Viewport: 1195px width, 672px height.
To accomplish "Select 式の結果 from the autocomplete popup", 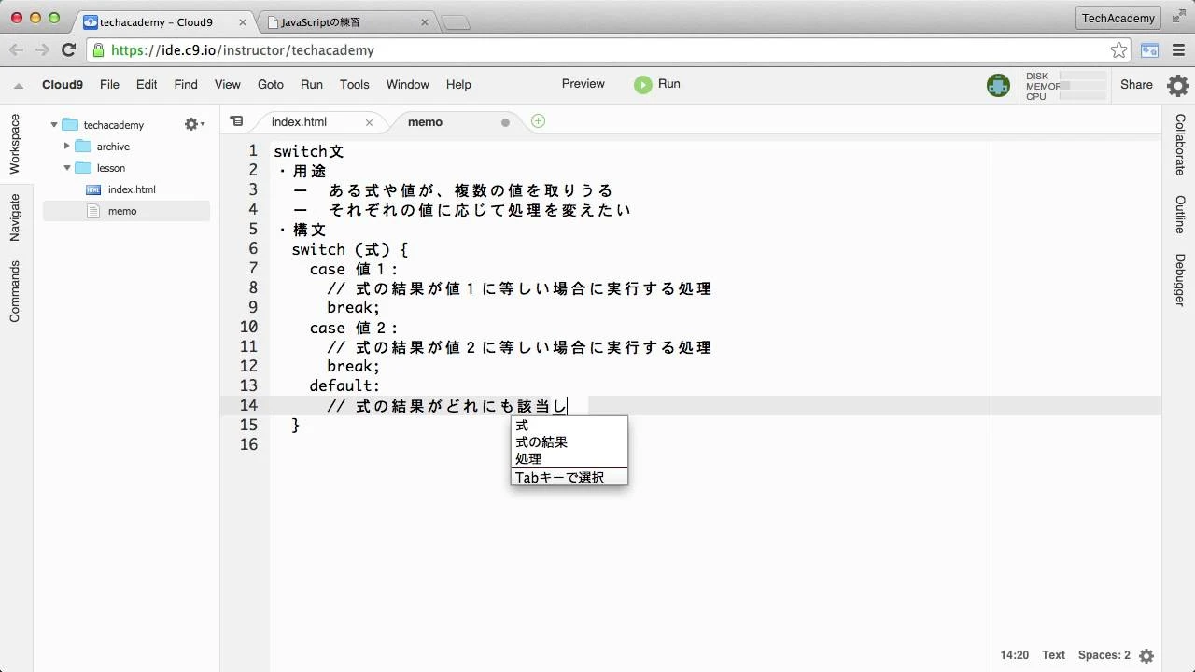I will coord(541,441).
